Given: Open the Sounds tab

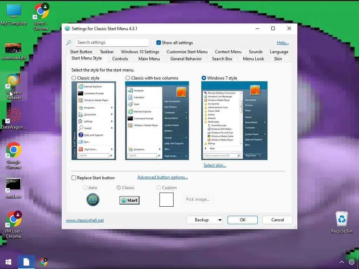Looking at the screenshot, I should tap(256, 52).
